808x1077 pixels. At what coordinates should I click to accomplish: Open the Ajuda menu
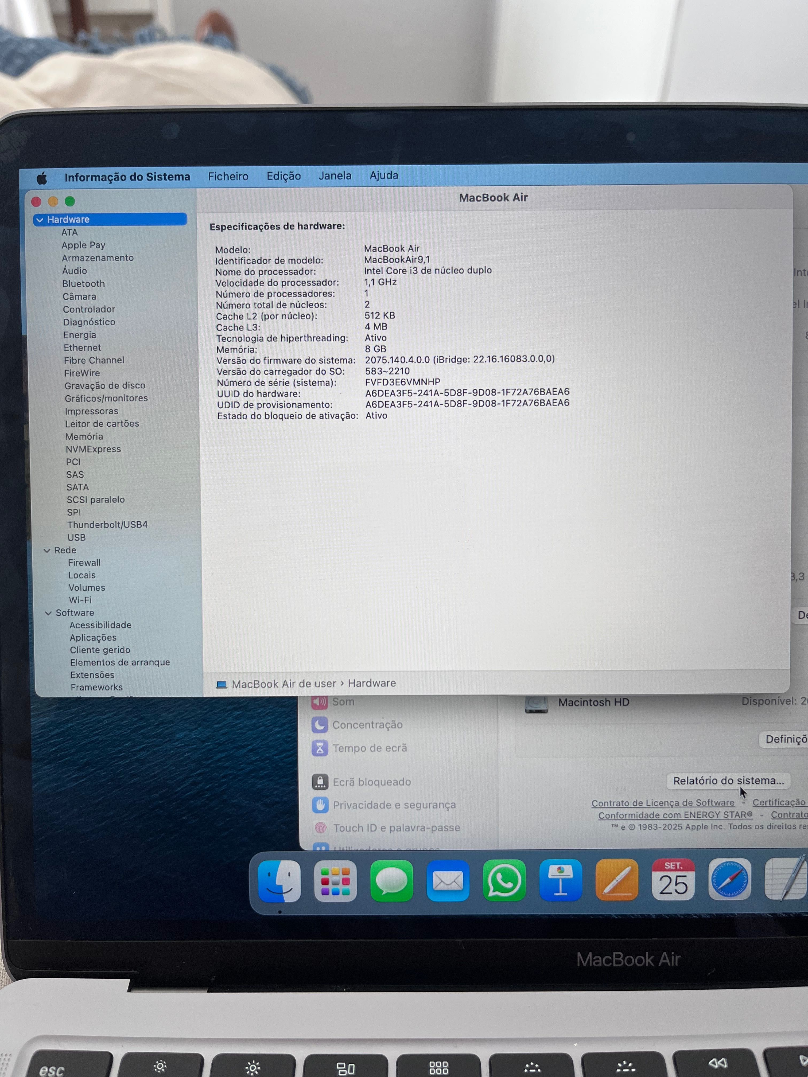coord(384,175)
